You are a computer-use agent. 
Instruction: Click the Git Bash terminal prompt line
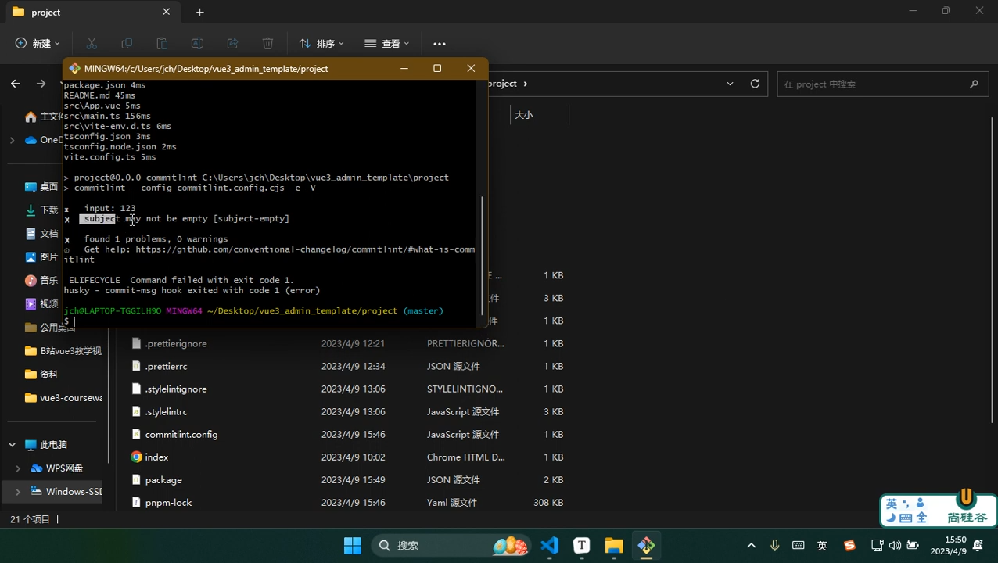(271, 321)
